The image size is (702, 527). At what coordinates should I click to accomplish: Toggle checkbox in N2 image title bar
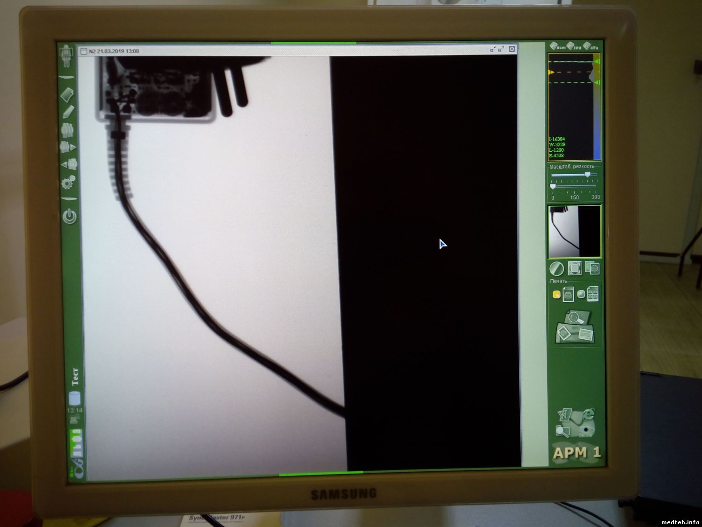(84, 51)
